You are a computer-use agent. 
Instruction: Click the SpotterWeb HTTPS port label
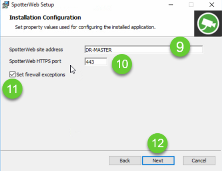tap(35, 61)
